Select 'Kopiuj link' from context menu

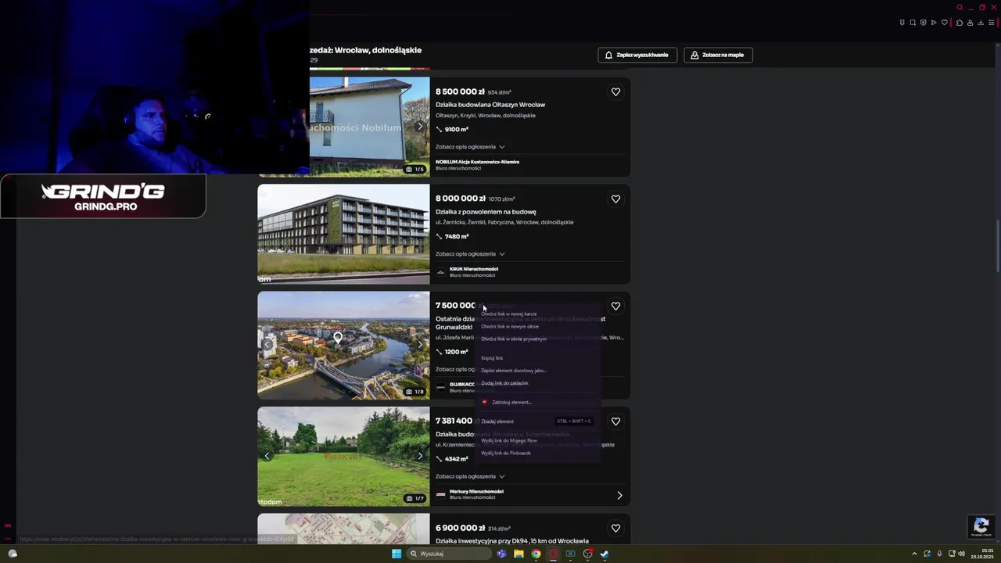[x=492, y=358]
